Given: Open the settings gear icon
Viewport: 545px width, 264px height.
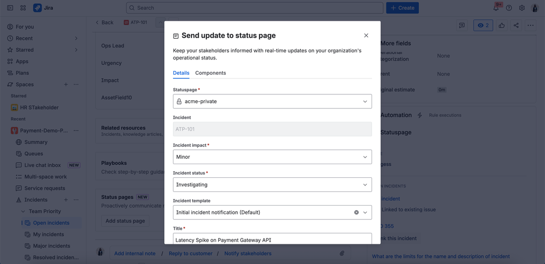Looking at the screenshot, I should click(x=522, y=8).
